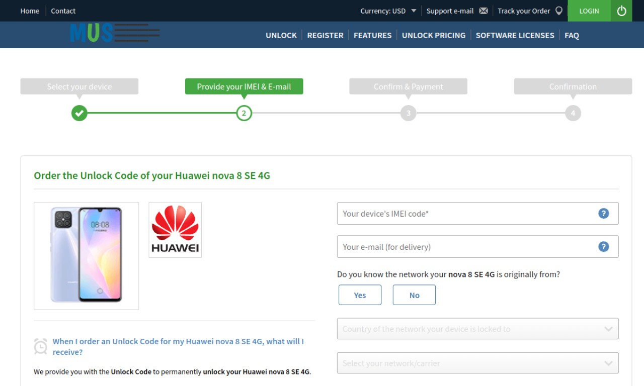Click the alarm clock icon beside the question
The height and width of the screenshot is (386, 644).
(41, 346)
